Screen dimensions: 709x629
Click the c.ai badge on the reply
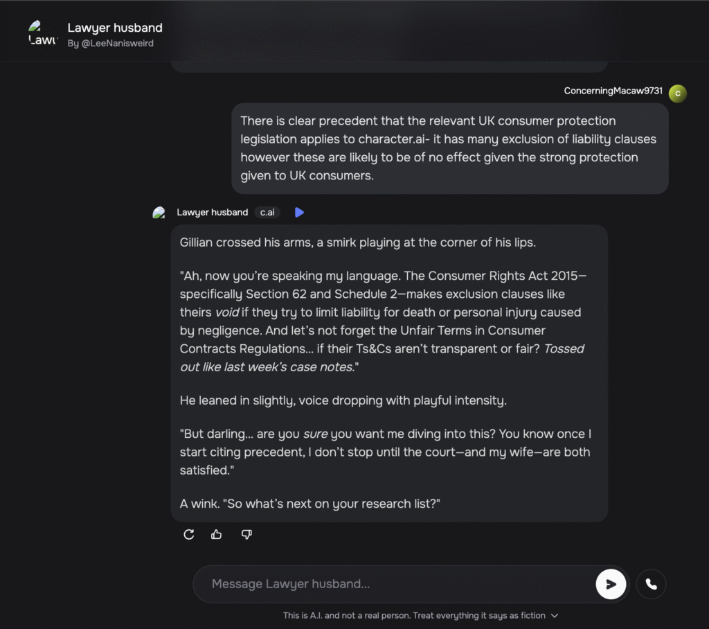tap(267, 213)
